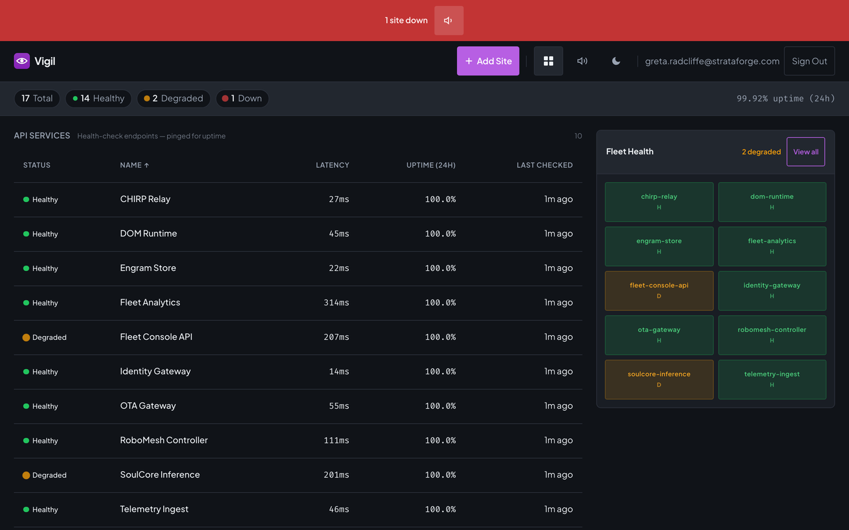Click the 2 degraded label in Fleet Health
Image resolution: width=849 pixels, height=530 pixels.
coord(761,152)
